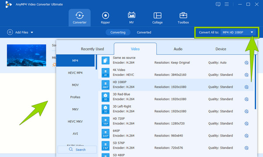
Task: Switch to the Video tab
Action: pyautogui.click(x=135, y=49)
